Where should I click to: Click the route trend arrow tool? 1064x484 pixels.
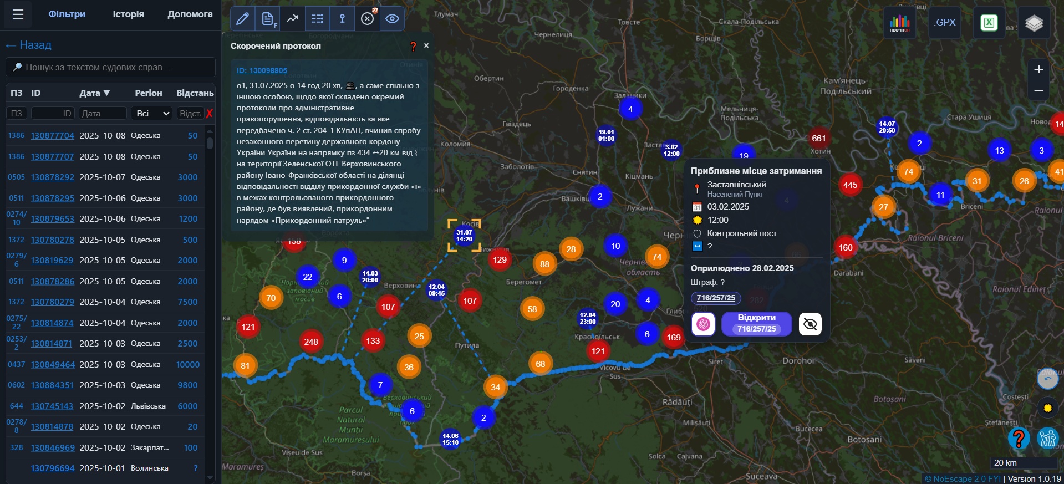click(292, 19)
